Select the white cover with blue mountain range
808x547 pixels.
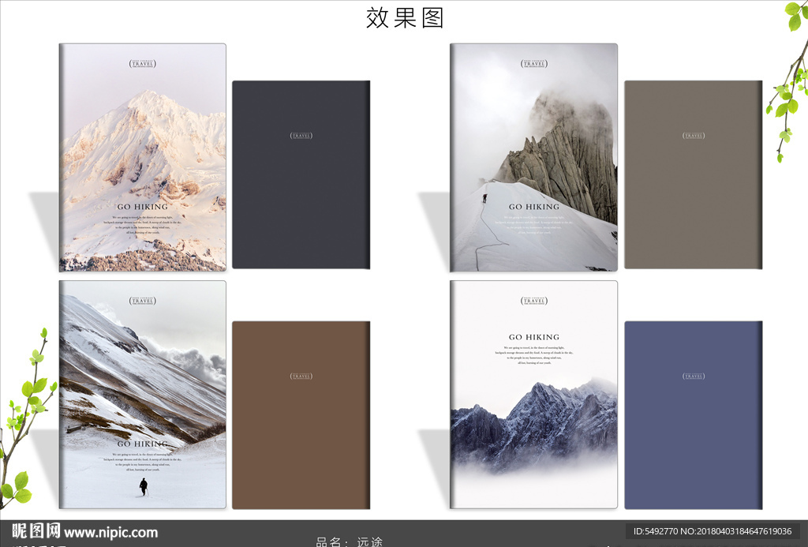[x=534, y=395]
